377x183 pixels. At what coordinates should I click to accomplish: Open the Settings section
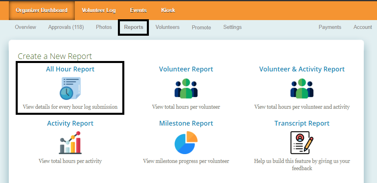(x=232, y=27)
